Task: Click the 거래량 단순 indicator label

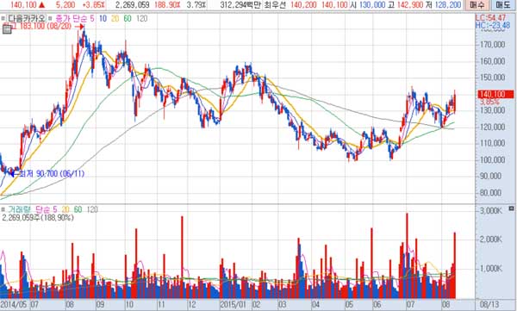Action: [x=29, y=209]
